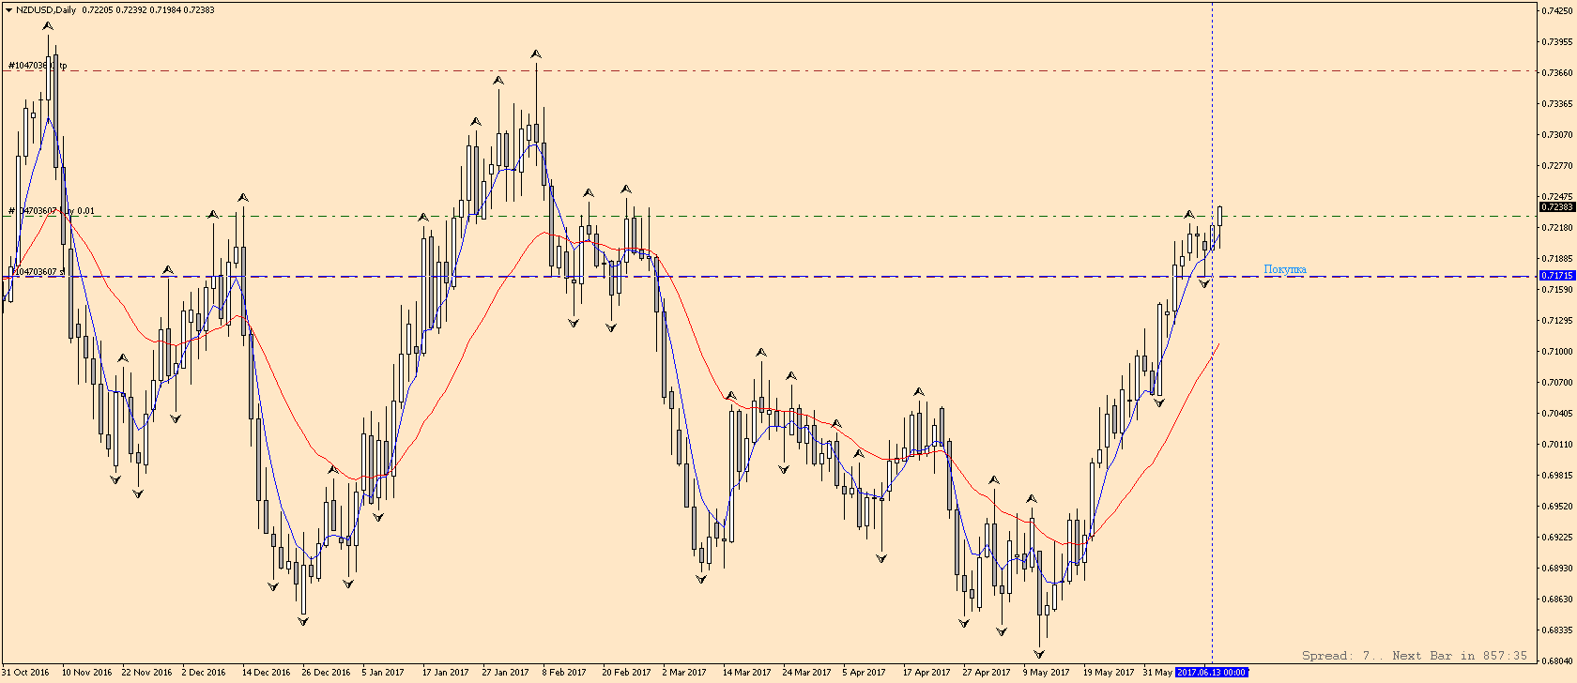This screenshot has height=683, width=1577.
Task: Click the 0.71885 price scale label
Action: click(x=1558, y=259)
